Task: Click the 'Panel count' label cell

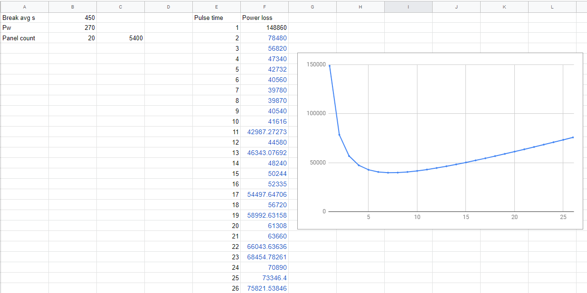Action: pos(24,38)
